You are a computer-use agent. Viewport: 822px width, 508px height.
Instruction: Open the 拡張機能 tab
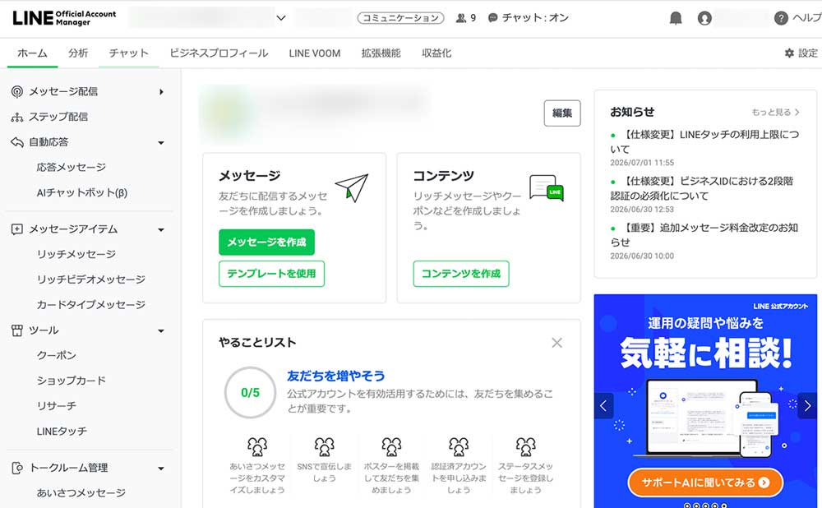click(x=381, y=53)
